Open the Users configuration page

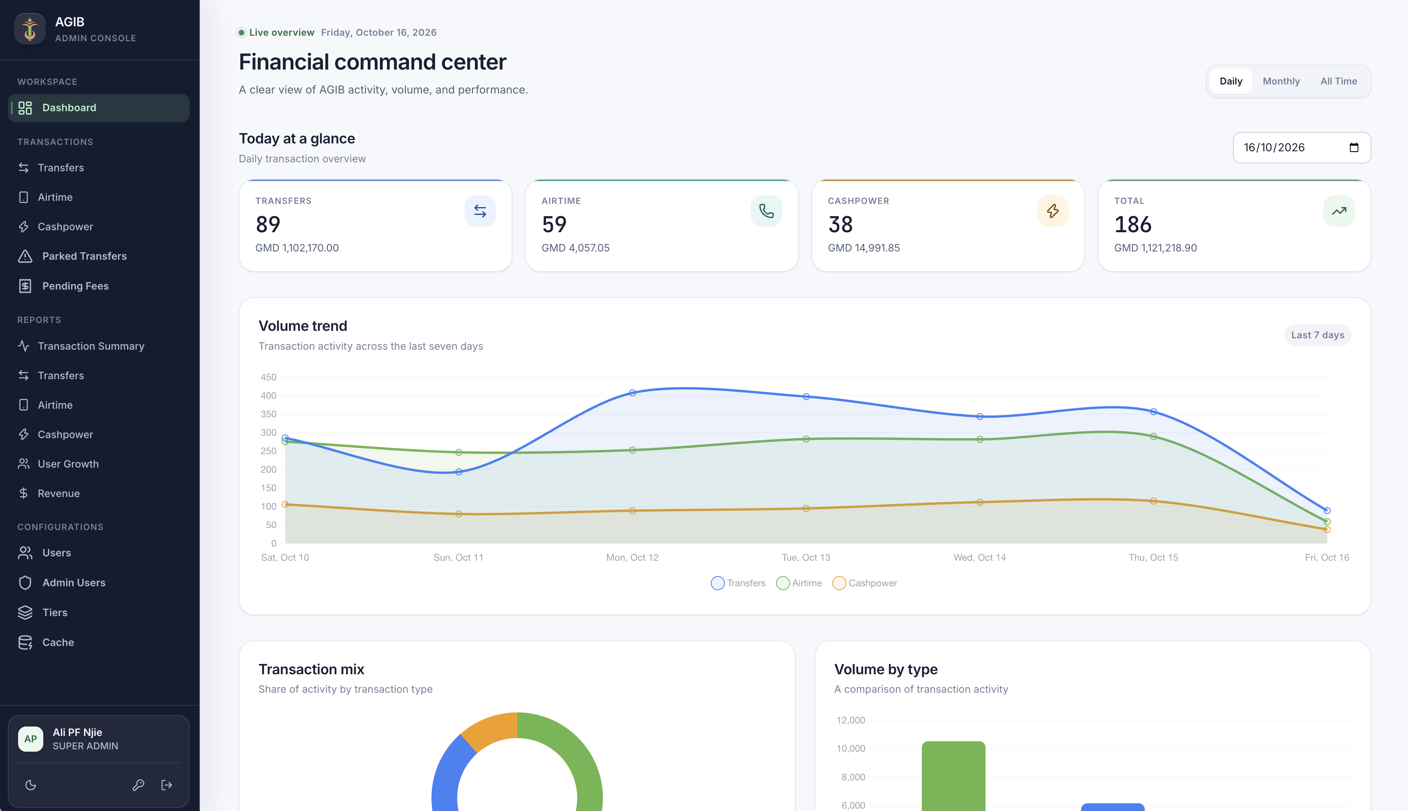[x=99, y=553]
